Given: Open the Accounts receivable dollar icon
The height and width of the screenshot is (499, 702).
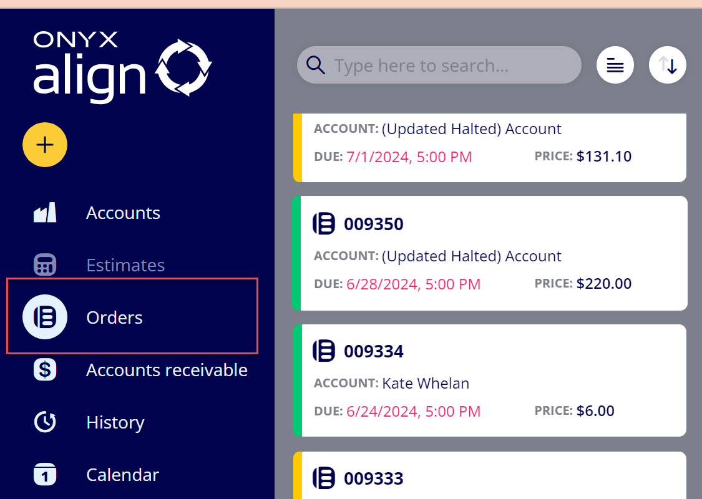Looking at the screenshot, I should [45, 370].
